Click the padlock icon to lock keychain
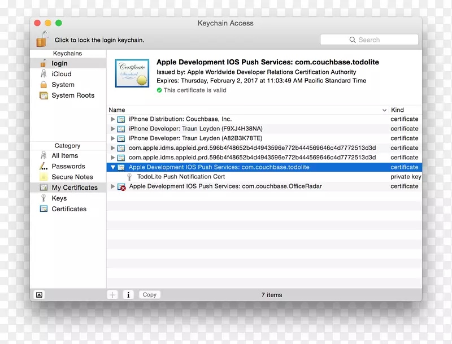 click(x=42, y=40)
